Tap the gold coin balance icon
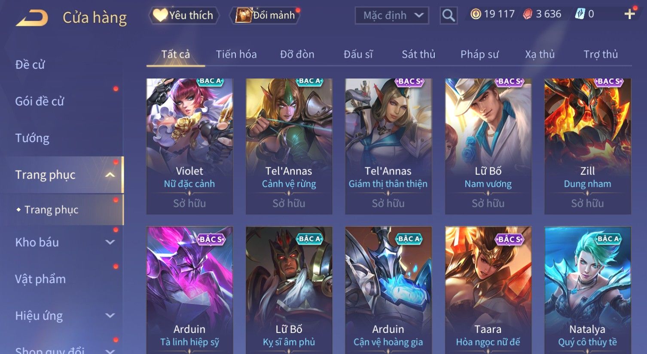Viewport: 647px width, 354px height. 476,14
